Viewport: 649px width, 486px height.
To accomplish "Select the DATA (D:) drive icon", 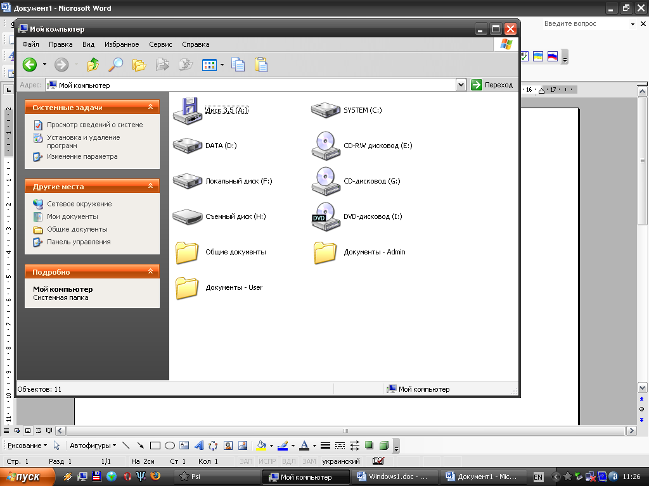I will [x=188, y=146].
